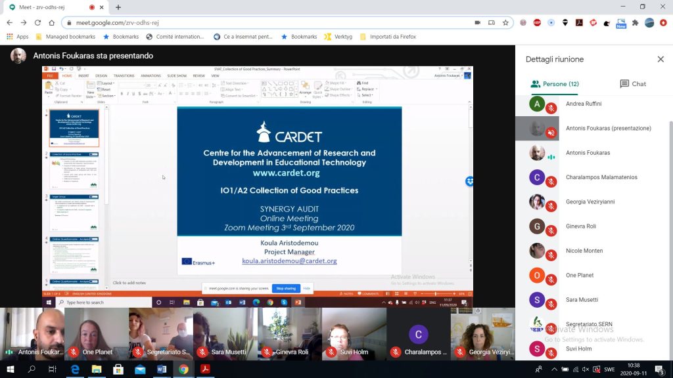Click the Chrome profile avatar
Image resolution: width=673 pixels, height=378 pixels.
(649, 23)
